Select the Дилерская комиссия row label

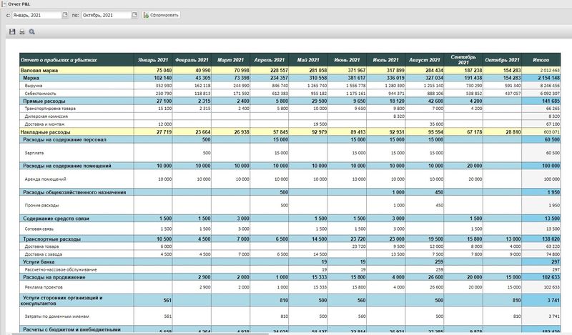[46, 116]
